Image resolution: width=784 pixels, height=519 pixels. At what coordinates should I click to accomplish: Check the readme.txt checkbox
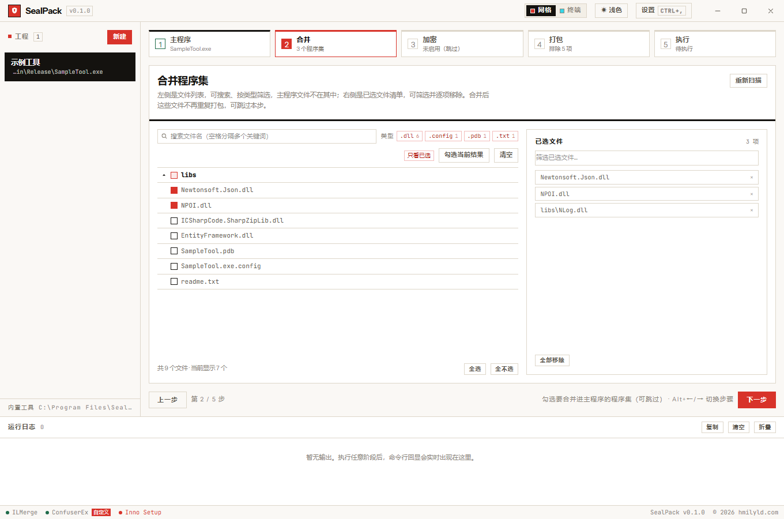(x=174, y=282)
